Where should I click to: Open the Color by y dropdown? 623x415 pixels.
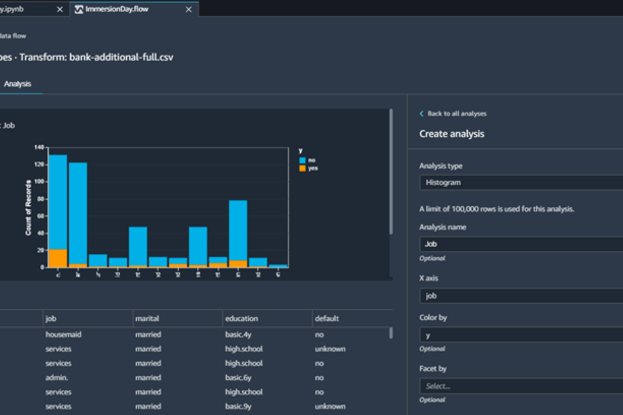point(521,335)
